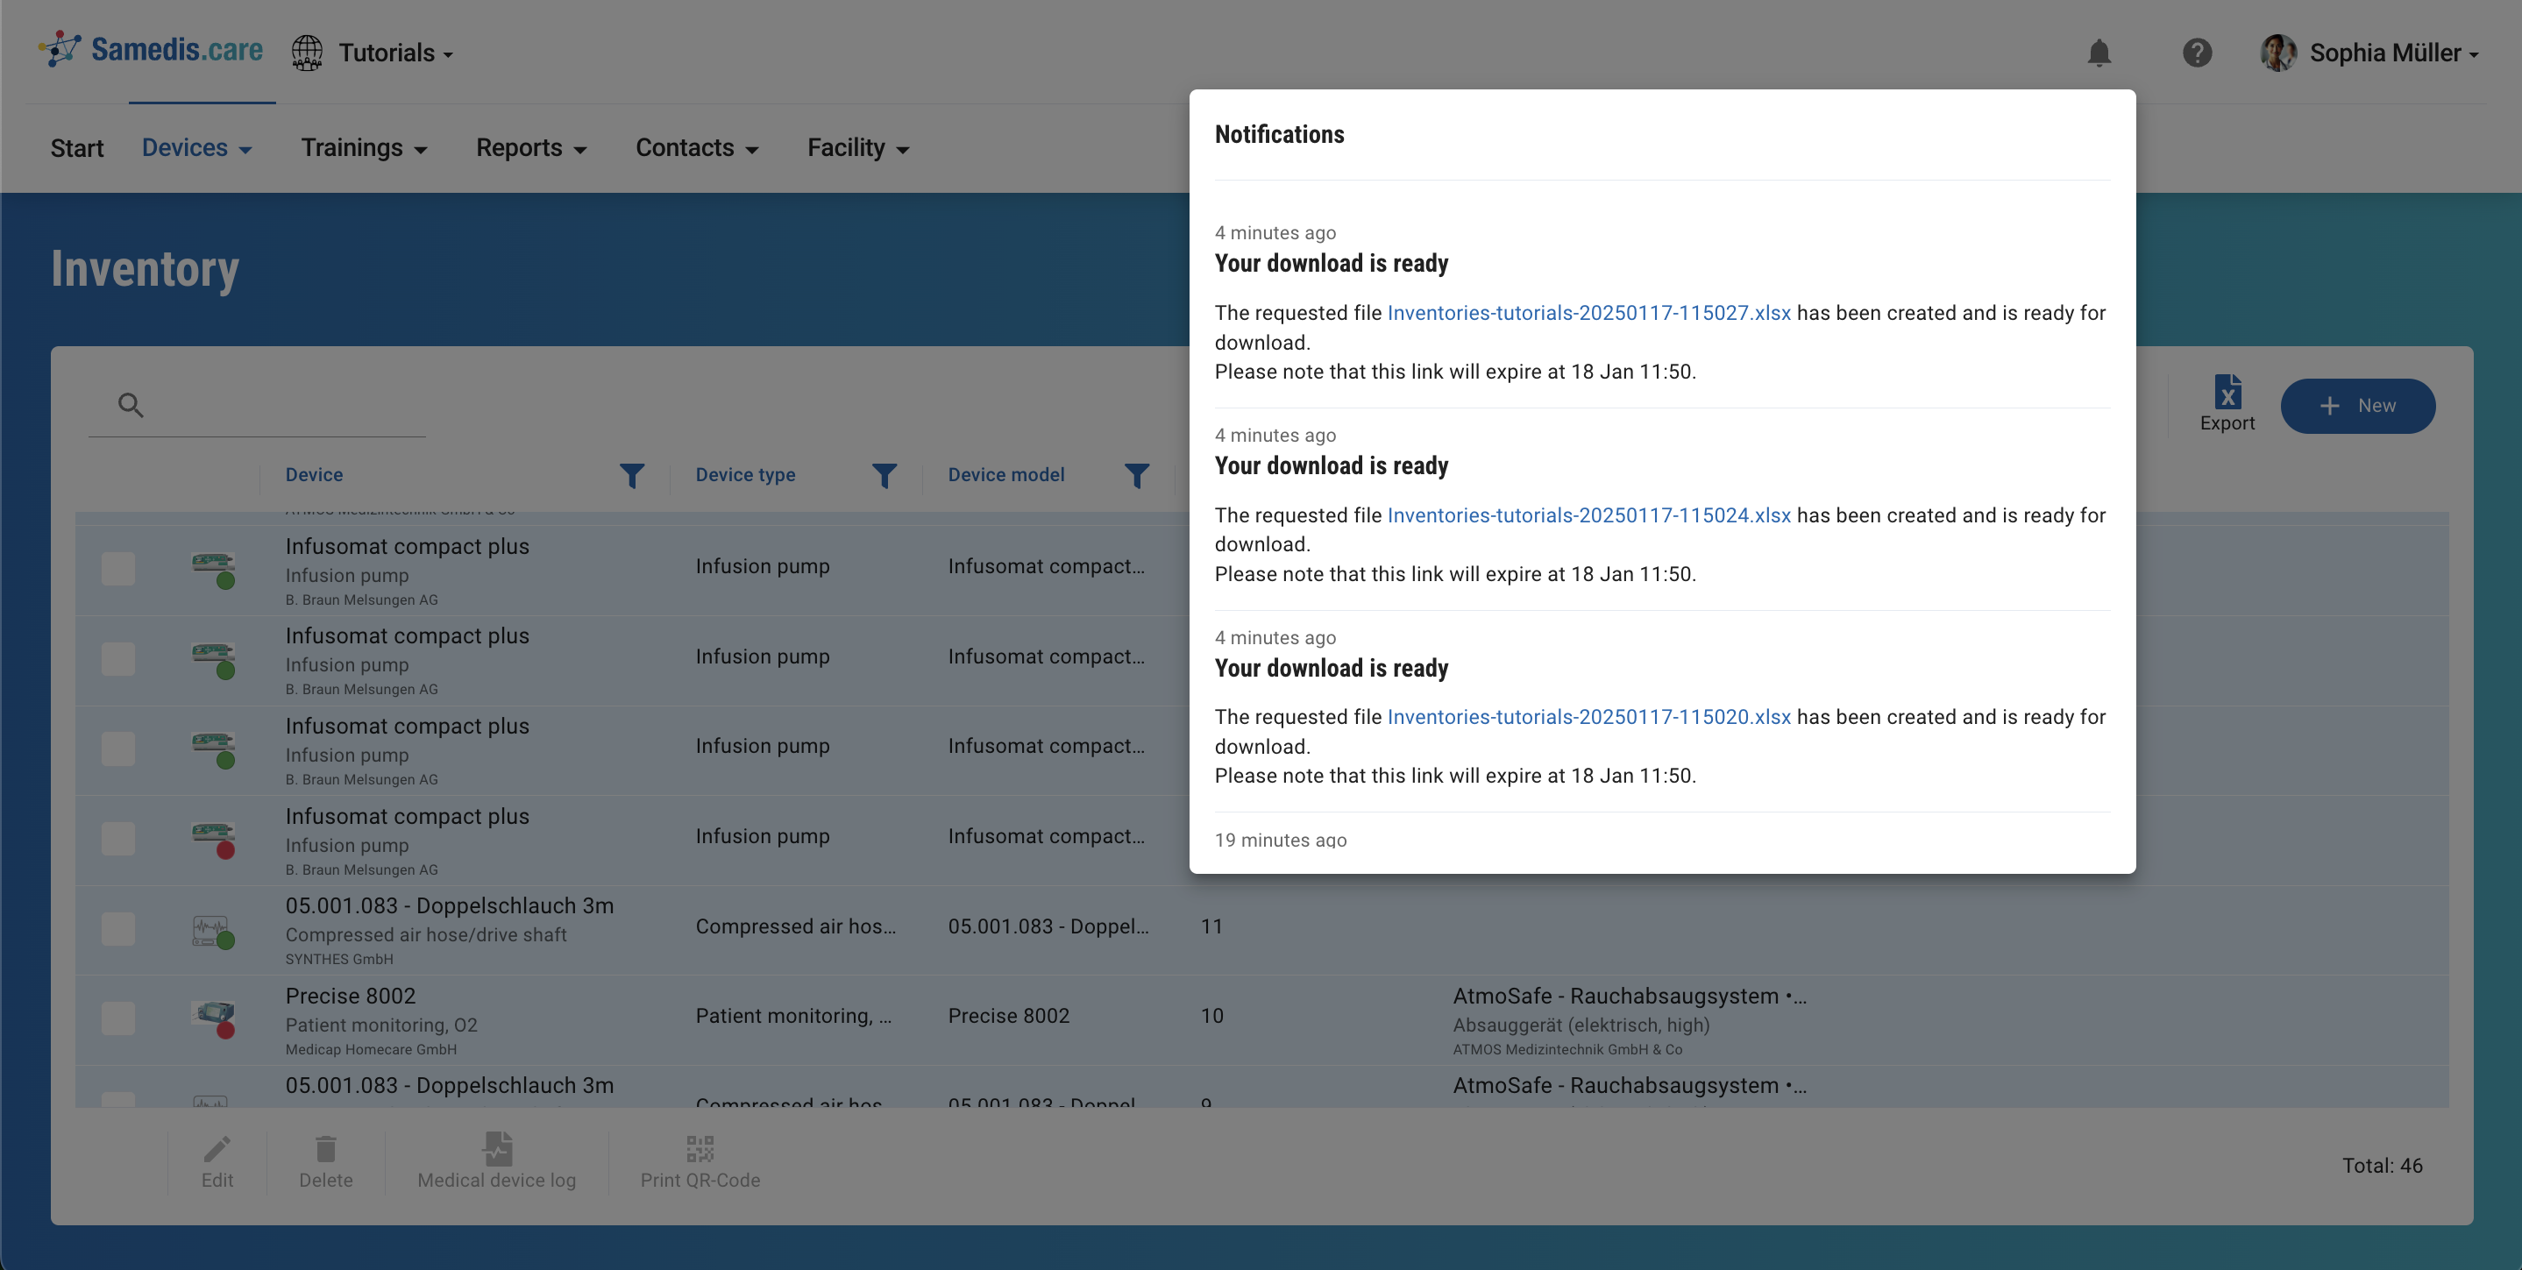Click the Export Excel file icon
This screenshot has width=2522, height=1270.
click(x=2227, y=393)
